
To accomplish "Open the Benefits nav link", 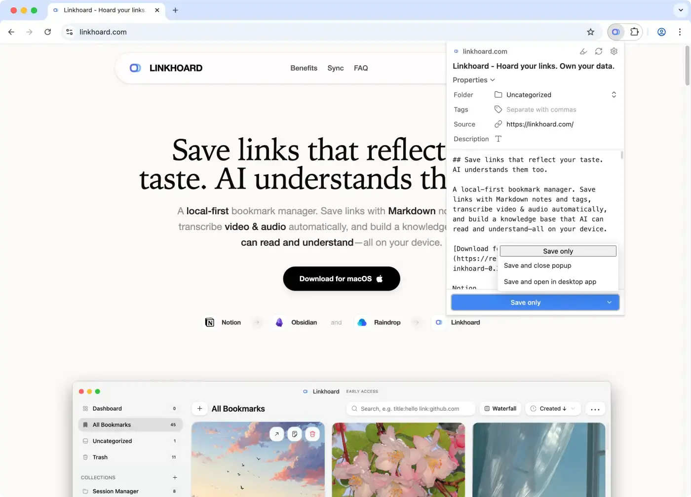I will pyautogui.click(x=304, y=68).
